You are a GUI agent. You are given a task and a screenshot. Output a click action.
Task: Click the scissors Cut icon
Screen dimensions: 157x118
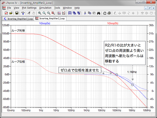tap(85, 13)
